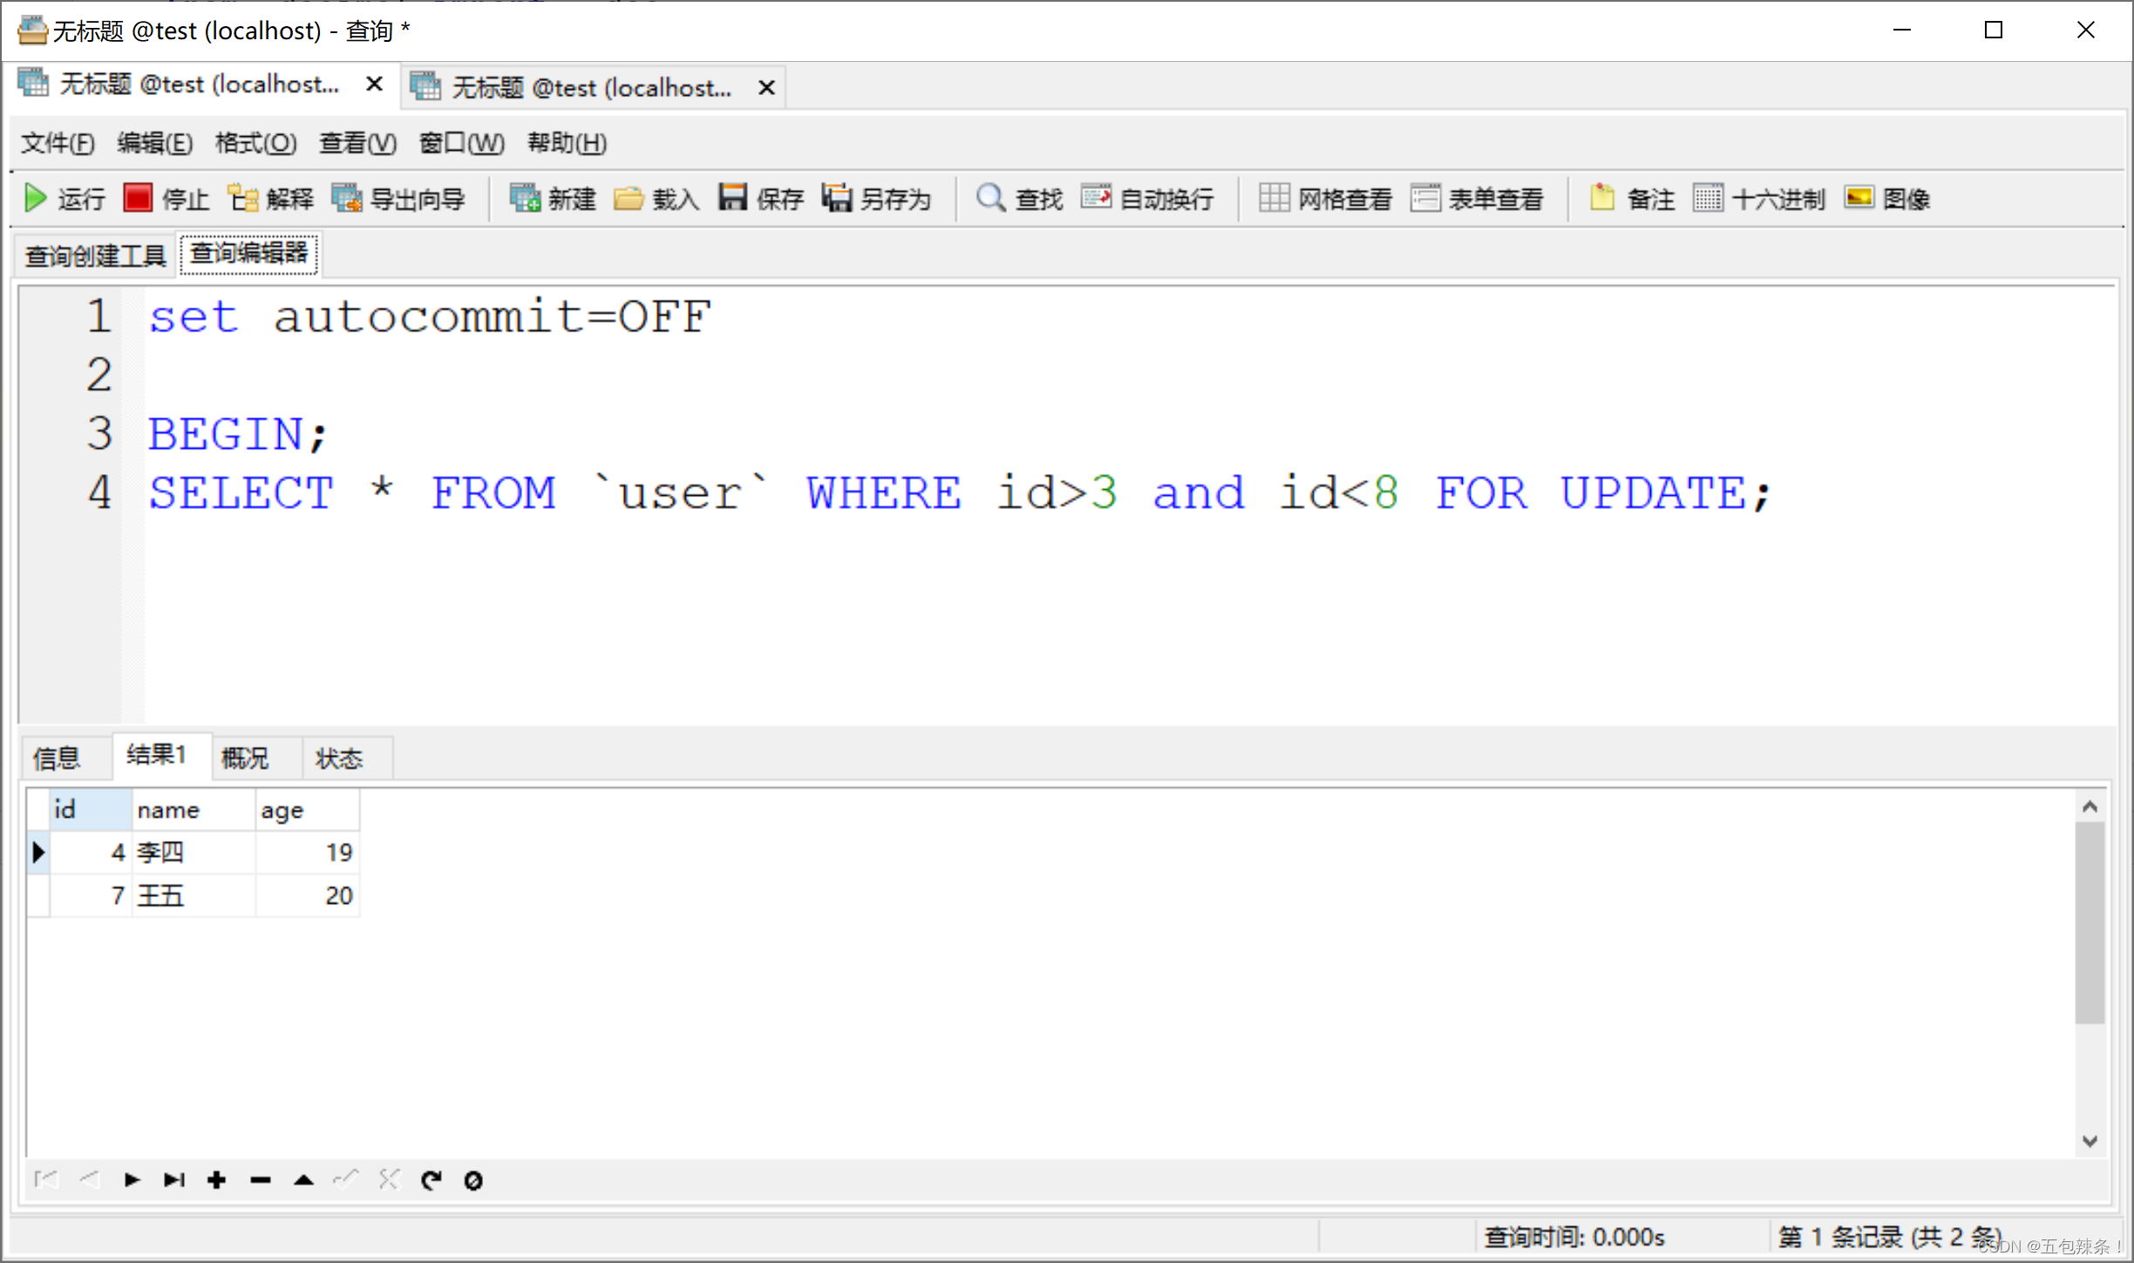Open the 编辑(E) menu
2134x1263 pixels.
[x=155, y=143]
